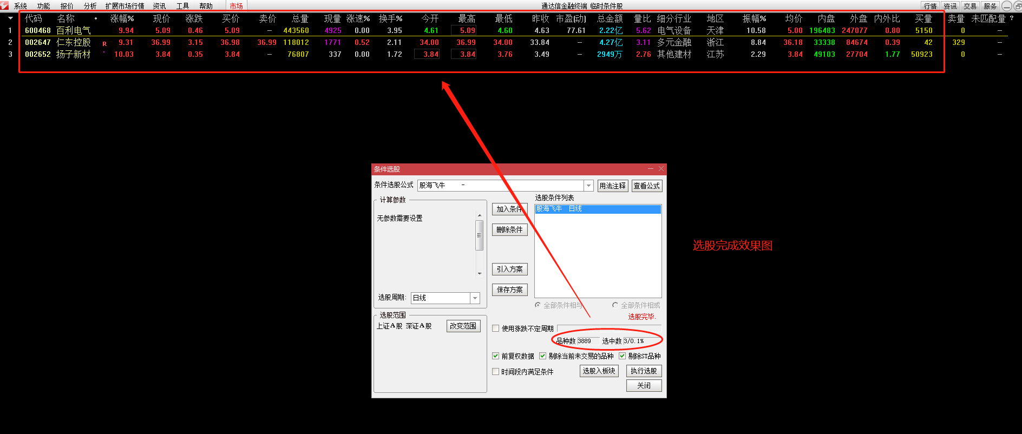This screenshot has height=434, width=1022.
Task: Click the 保存方案 button
Action: pos(510,290)
